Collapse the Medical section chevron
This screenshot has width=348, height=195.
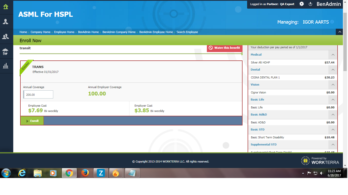[x=333, y=55]
